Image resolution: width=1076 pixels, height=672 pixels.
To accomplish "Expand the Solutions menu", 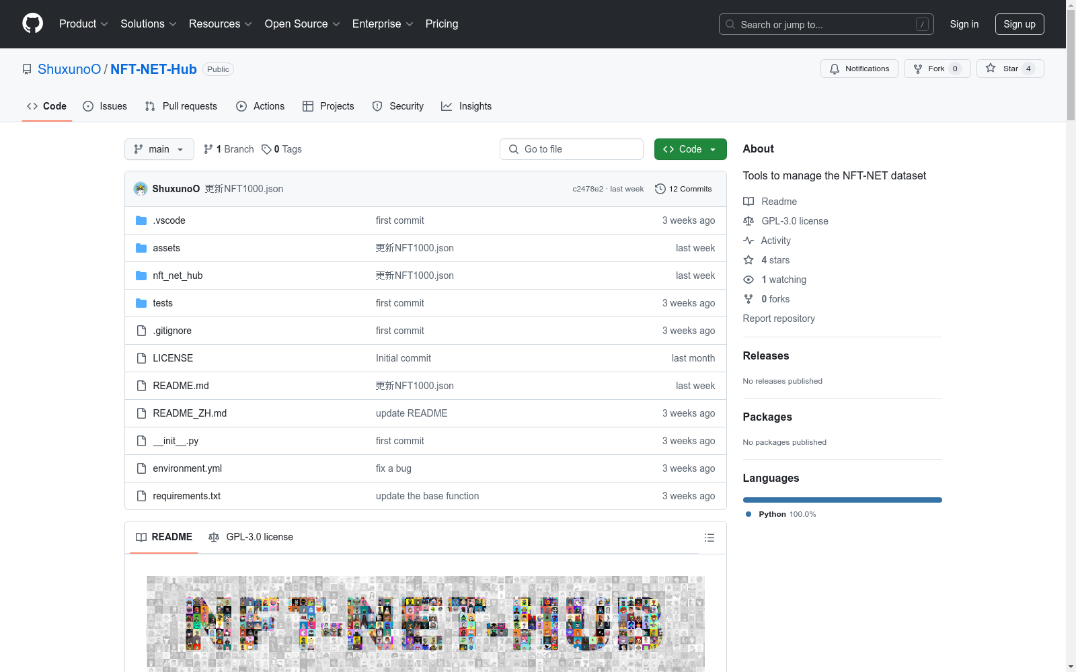I will 149,24.
